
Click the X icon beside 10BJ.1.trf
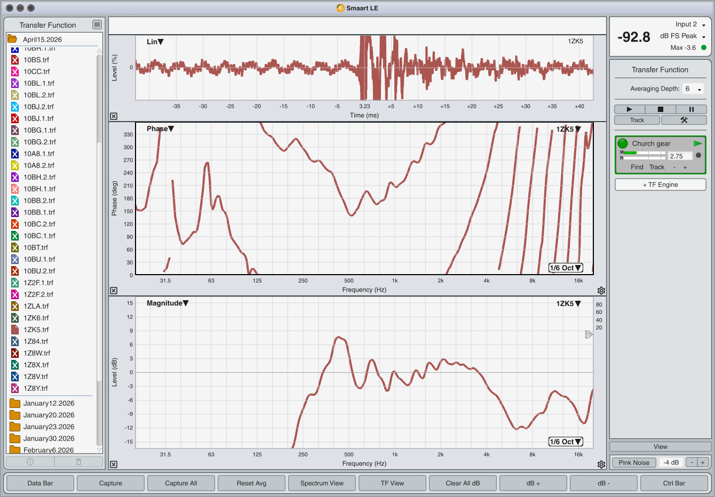(15, 118)
